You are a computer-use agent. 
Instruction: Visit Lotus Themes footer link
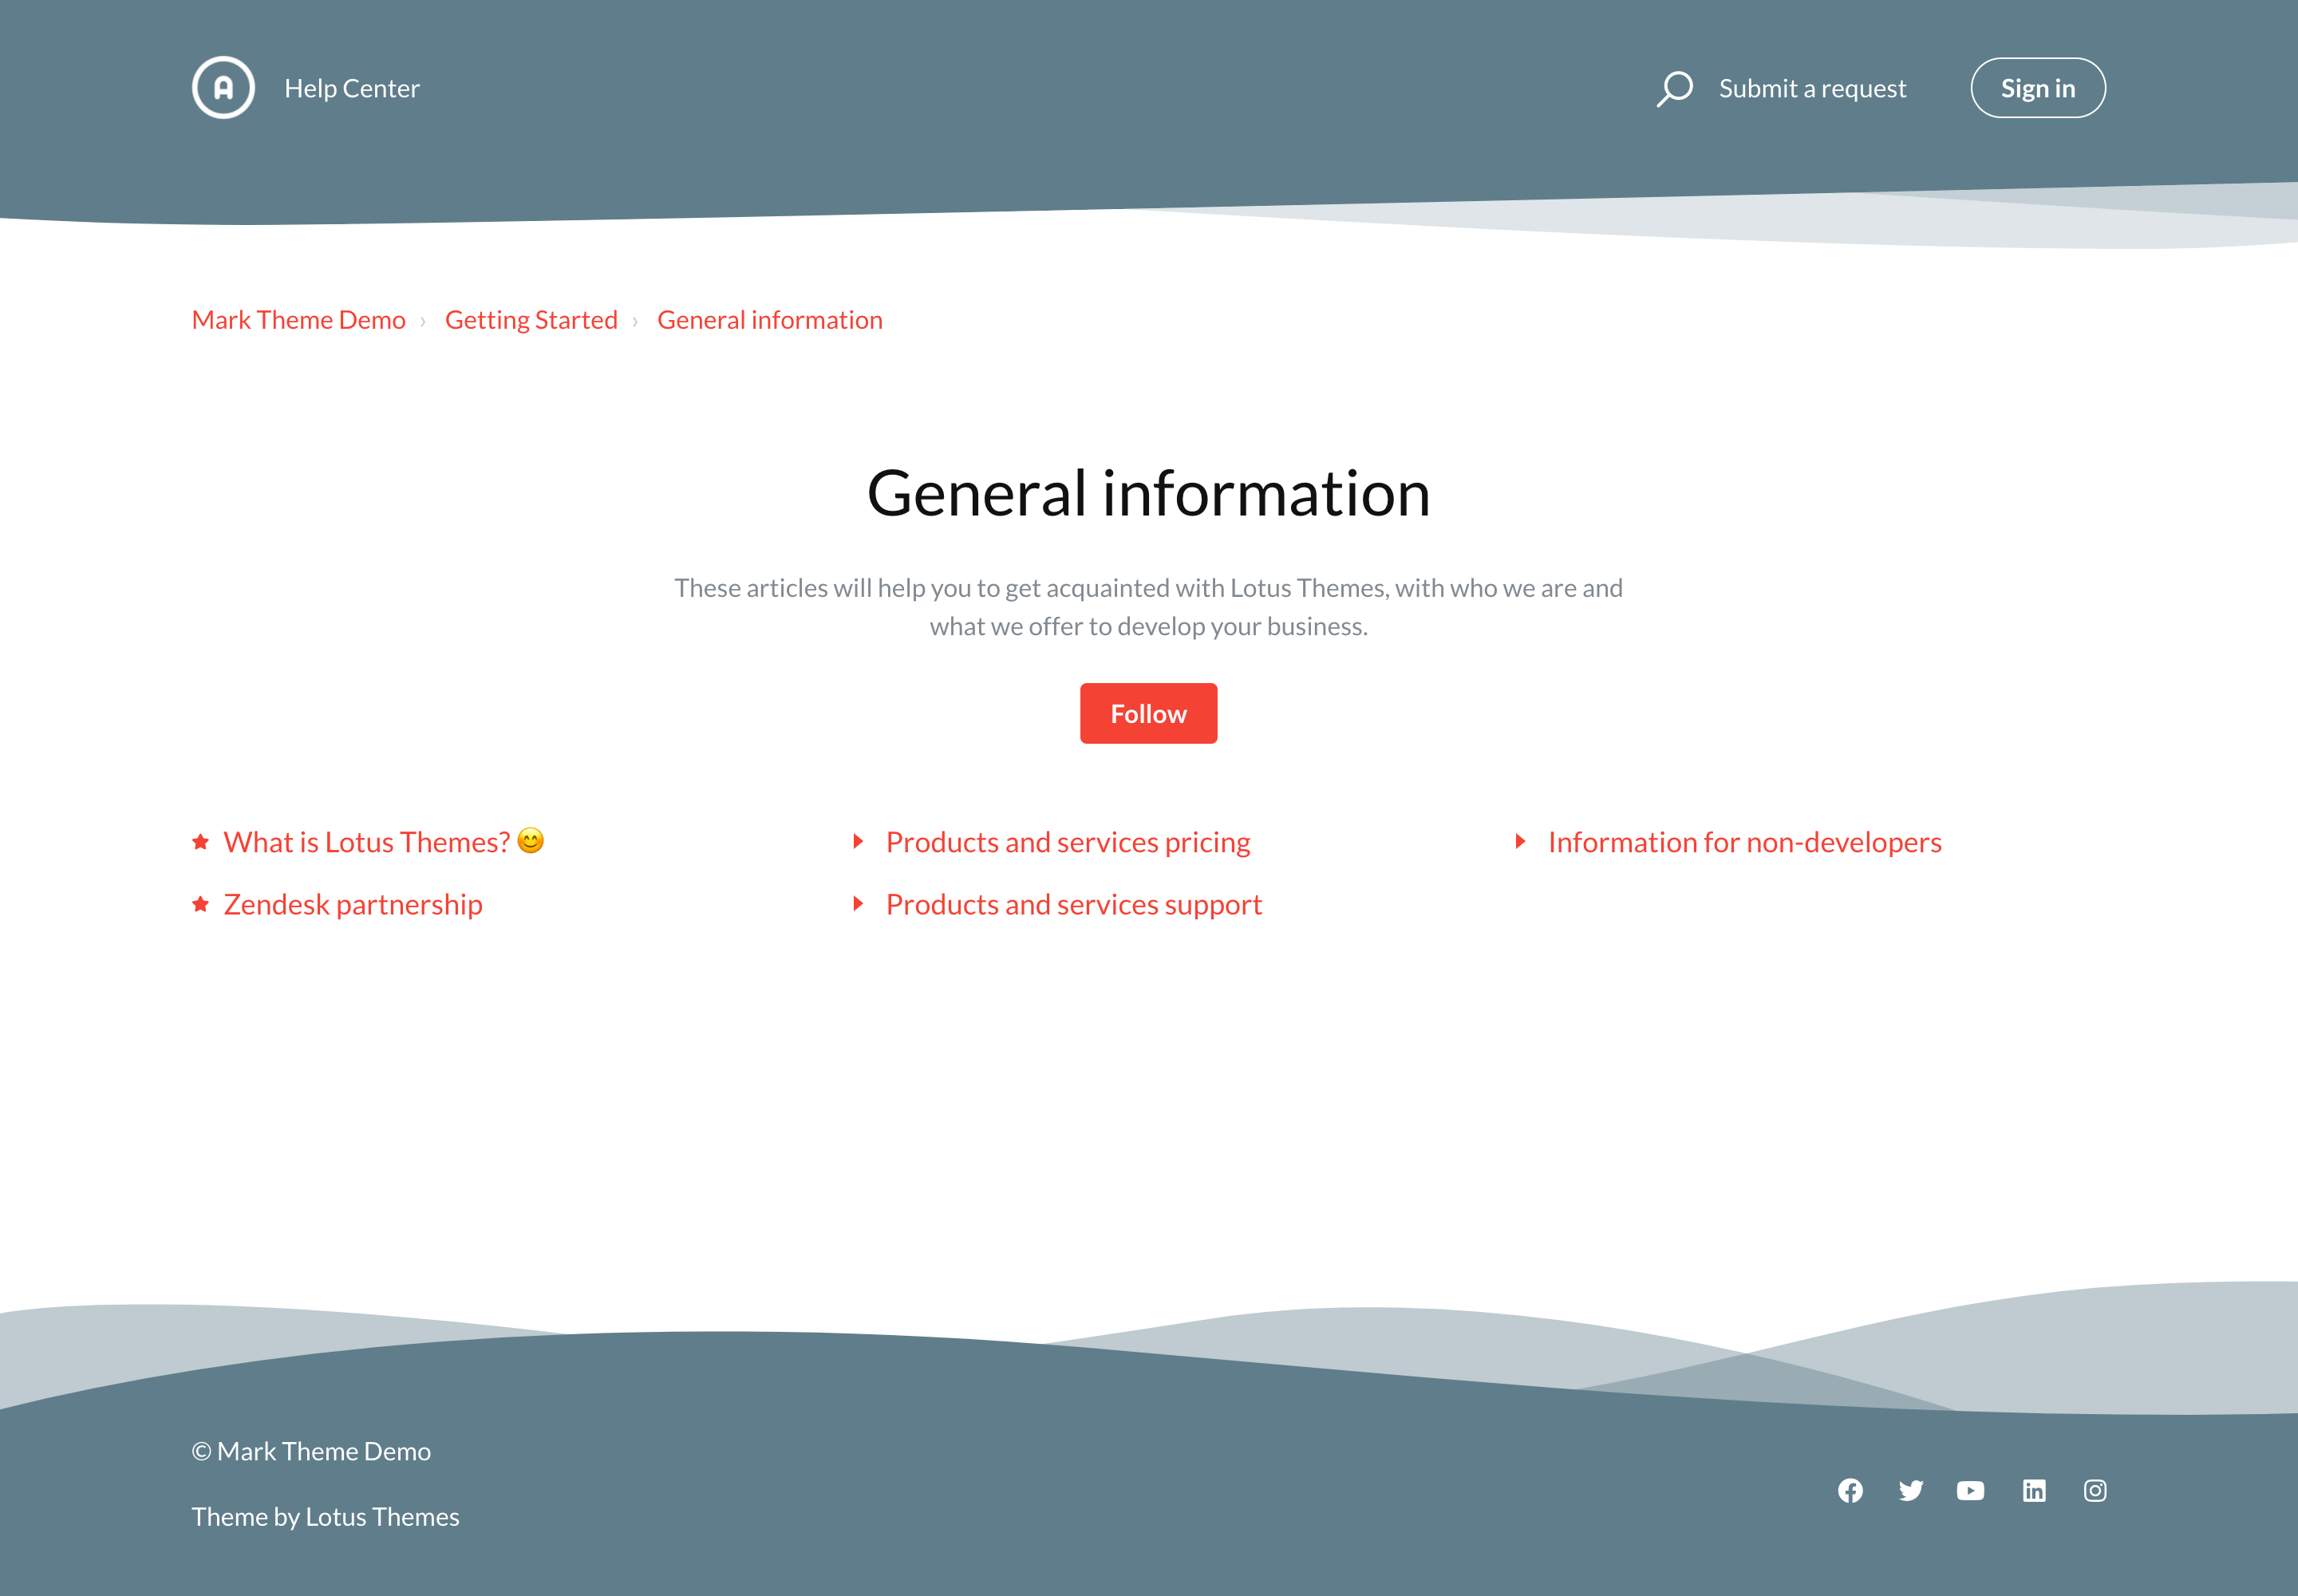coord(382,1517)
